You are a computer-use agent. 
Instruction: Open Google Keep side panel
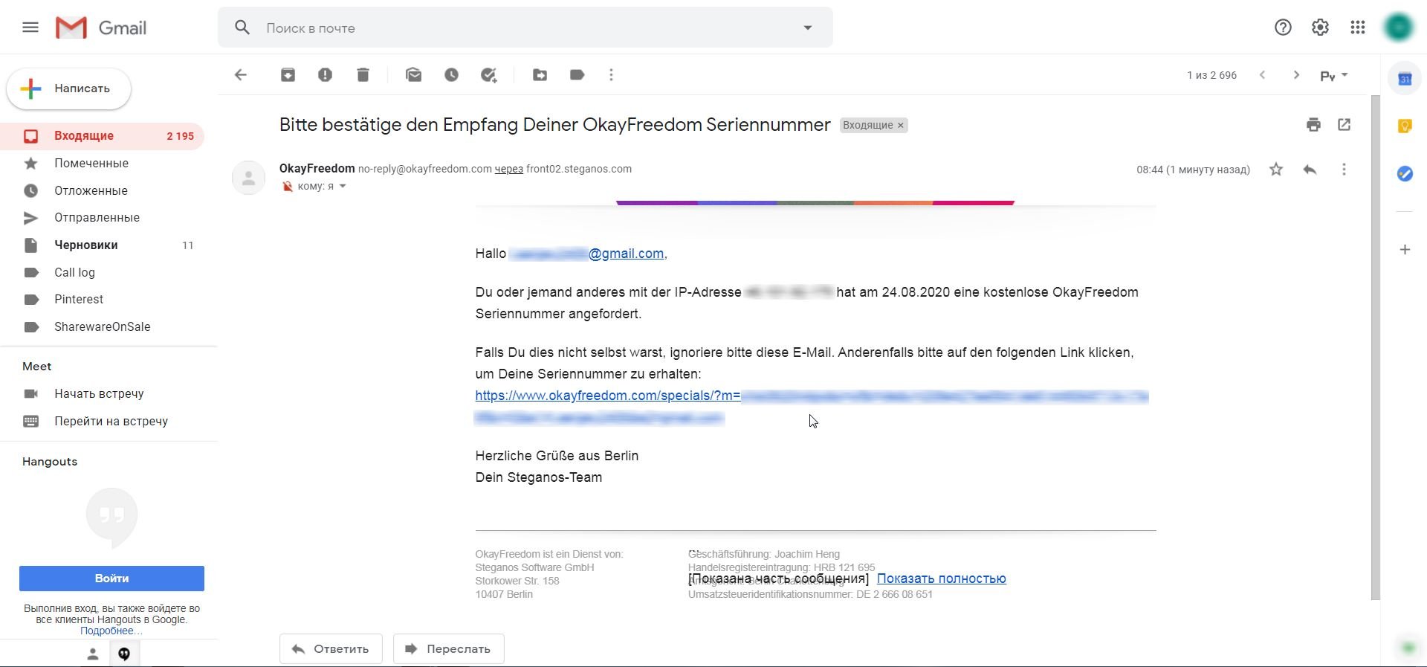pos(1405,126)
